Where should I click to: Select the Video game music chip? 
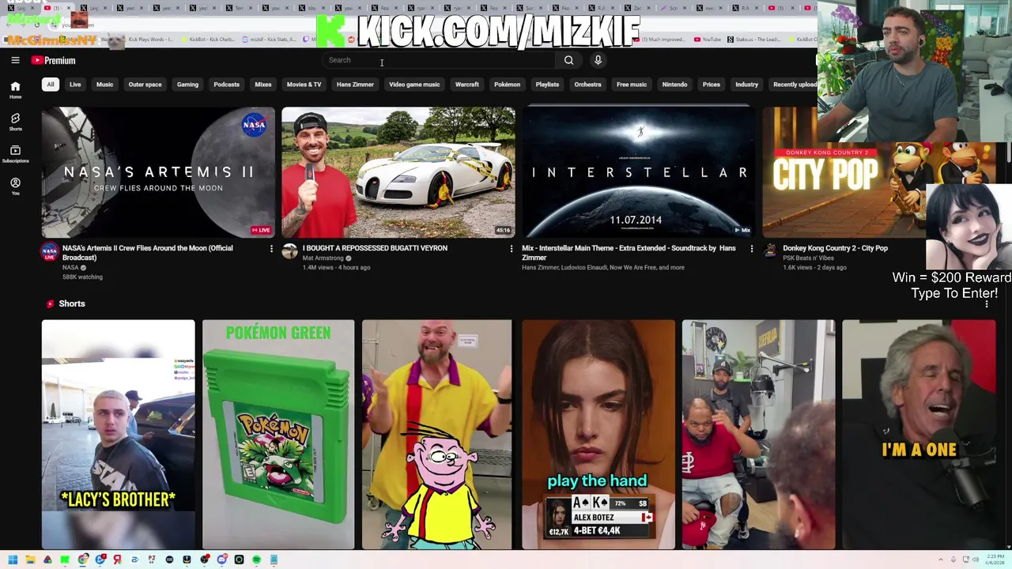pos(414,85)
